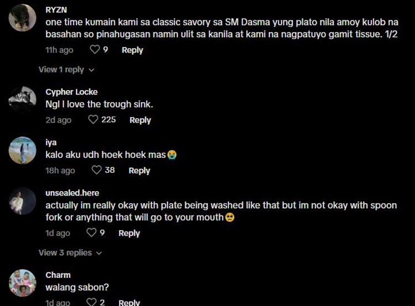Reply to iya's comment
This screenshot has height=306, width=415.
[x=139, y=171]
